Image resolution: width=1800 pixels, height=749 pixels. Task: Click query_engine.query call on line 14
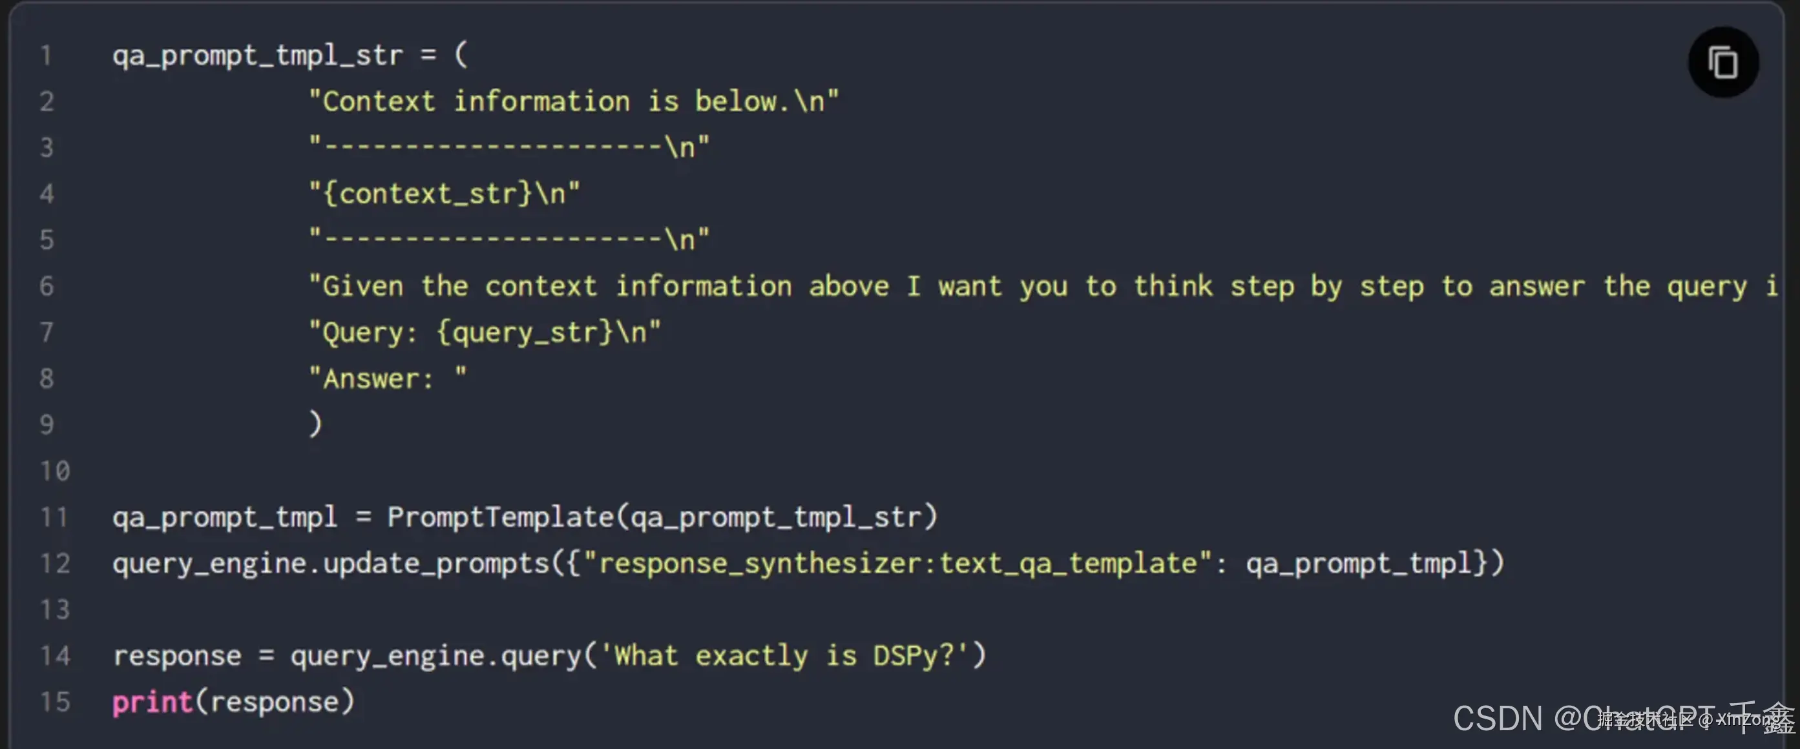coord(436,655)
